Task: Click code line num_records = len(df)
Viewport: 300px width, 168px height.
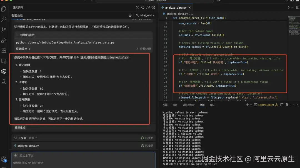Action: click(x=195, y=23)
